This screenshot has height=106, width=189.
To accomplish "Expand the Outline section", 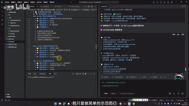I will [x=8, y=94].
